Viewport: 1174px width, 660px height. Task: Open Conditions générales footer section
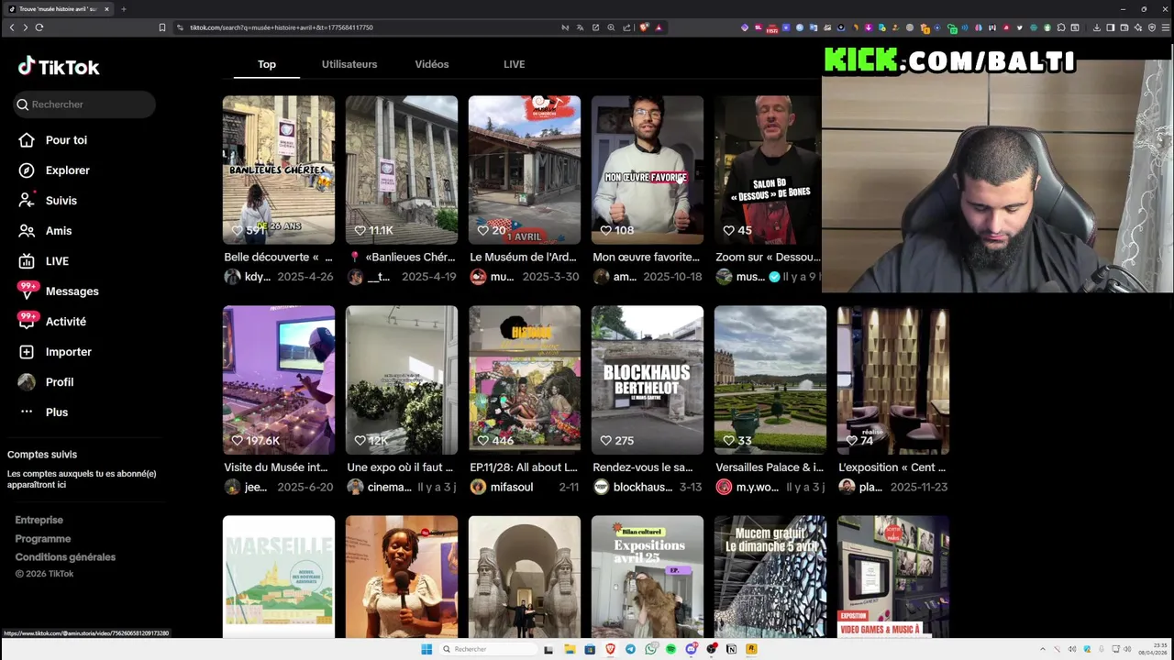click(x=65, y=557)
